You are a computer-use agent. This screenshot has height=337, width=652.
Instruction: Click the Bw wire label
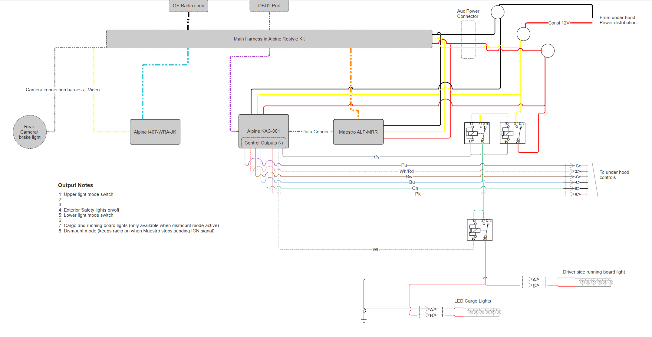409,177
